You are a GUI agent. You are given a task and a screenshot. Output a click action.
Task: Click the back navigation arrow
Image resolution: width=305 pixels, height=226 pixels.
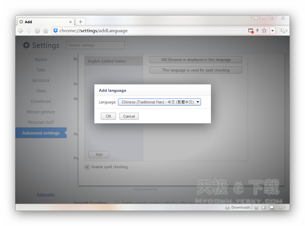20,31
